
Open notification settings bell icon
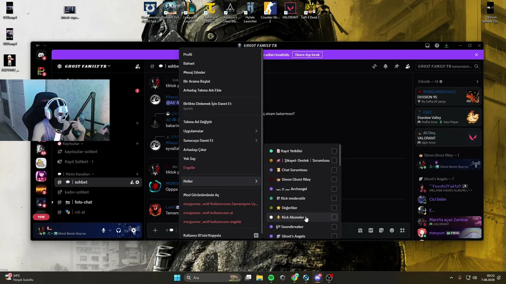pos(385,66)
